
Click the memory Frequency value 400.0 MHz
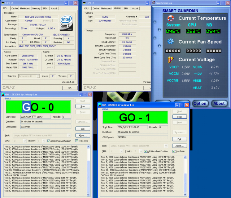(x=127, y=34)
